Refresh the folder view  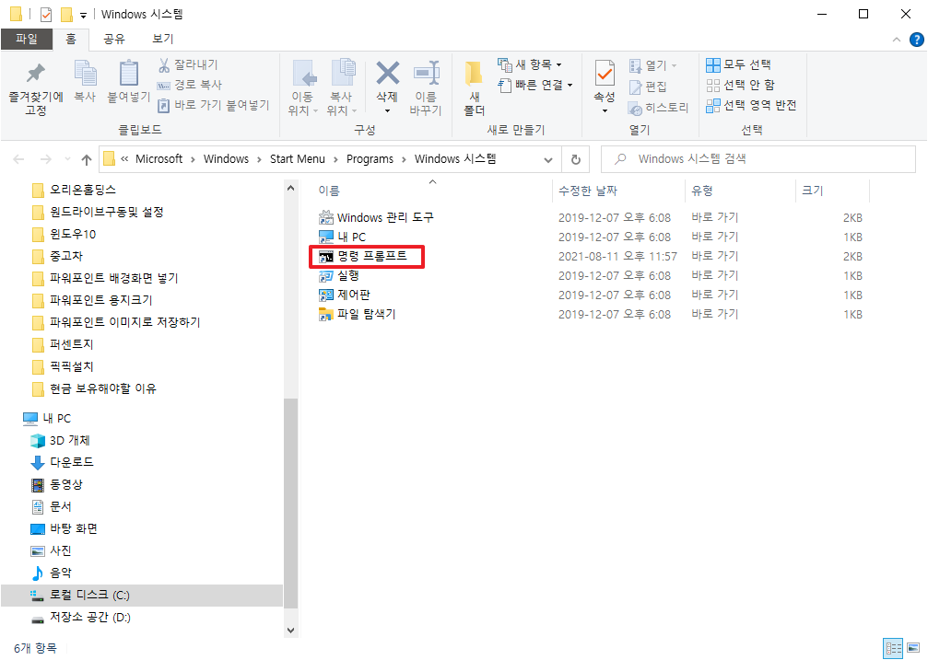coord(575,159)
